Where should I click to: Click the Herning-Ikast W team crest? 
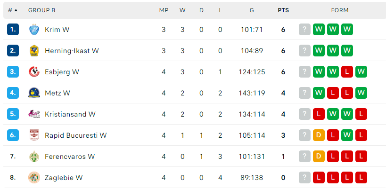point(33,51)
